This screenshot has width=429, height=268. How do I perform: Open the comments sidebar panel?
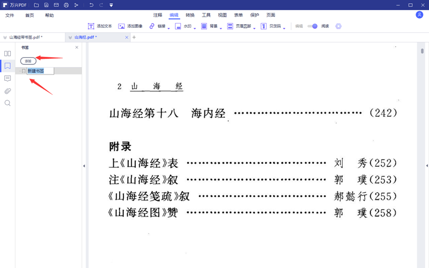click(x=8, y=78)
